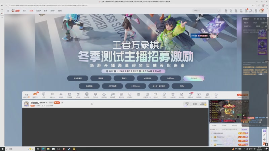Select the 小贝Moment streamer button
269x151 pixels.
(136, 86)
